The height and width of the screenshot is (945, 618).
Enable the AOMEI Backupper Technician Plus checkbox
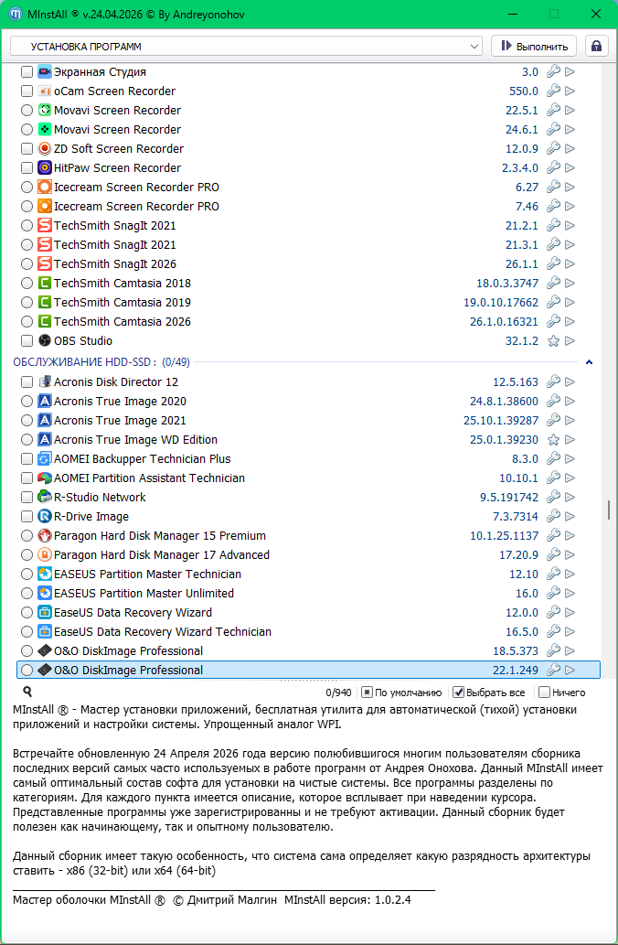coord(27,459)
